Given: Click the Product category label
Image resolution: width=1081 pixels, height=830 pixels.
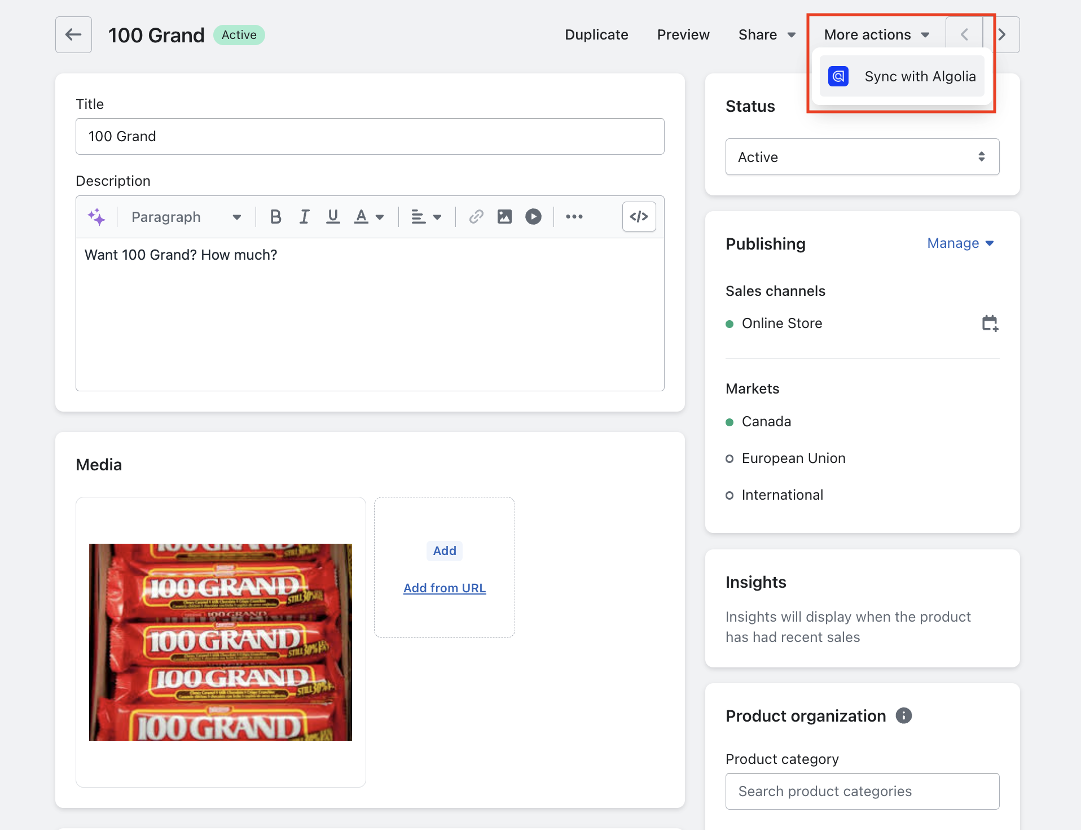Looking at the screenshot, I should coord(782,759).
